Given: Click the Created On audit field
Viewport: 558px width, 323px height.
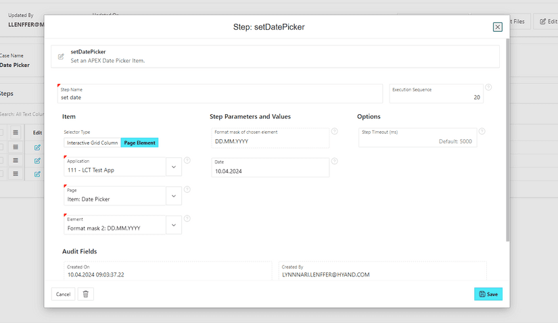Looking at the screenshot, I should click(168, 271).
